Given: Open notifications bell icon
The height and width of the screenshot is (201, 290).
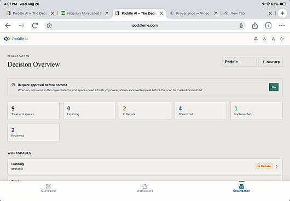Looking at the screenshot, I should (x=256, y=39).
